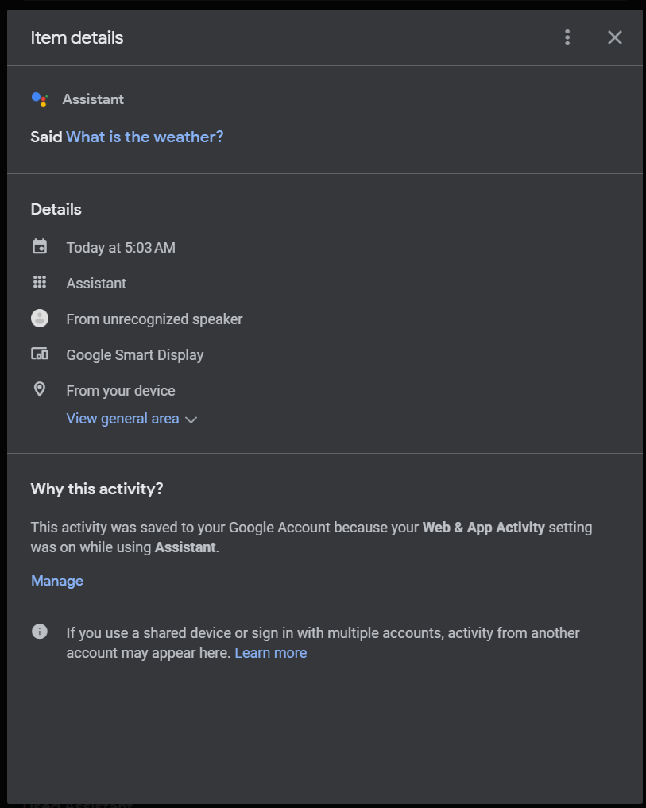Open the Manage activity settings link
This screenshot has width=646, height=808.
(57, 581)
